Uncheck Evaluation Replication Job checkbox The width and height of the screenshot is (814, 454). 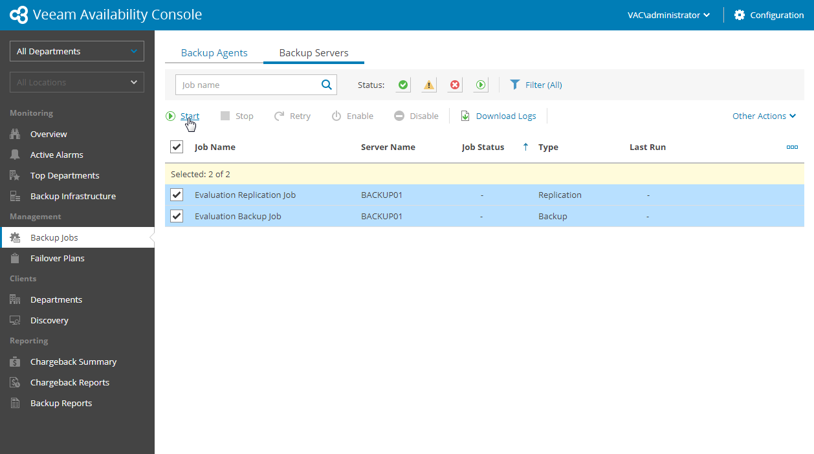[x=177, y=195]
